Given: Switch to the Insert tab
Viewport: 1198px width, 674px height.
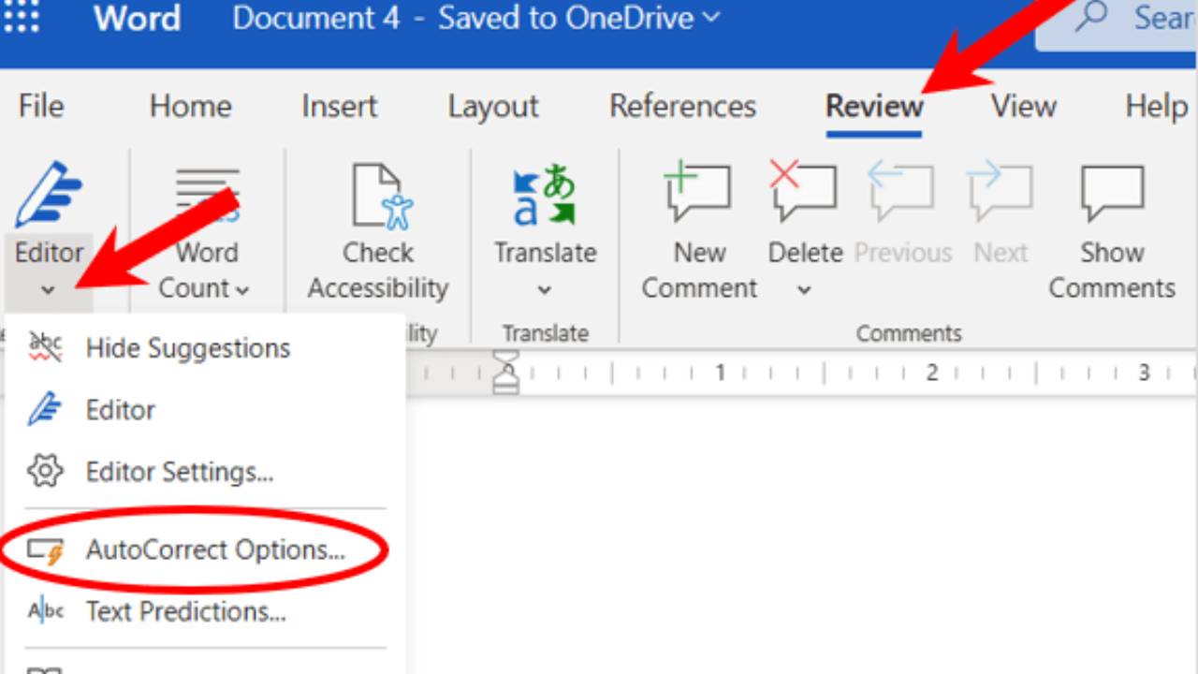Looking at the screenshot, I should click(x=339, y=106).
